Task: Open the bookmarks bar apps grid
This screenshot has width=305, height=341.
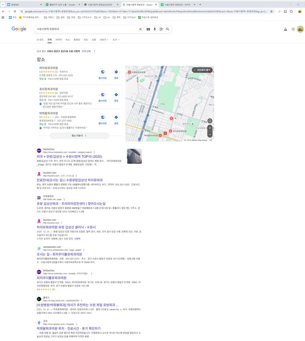Action: point(3,17)
